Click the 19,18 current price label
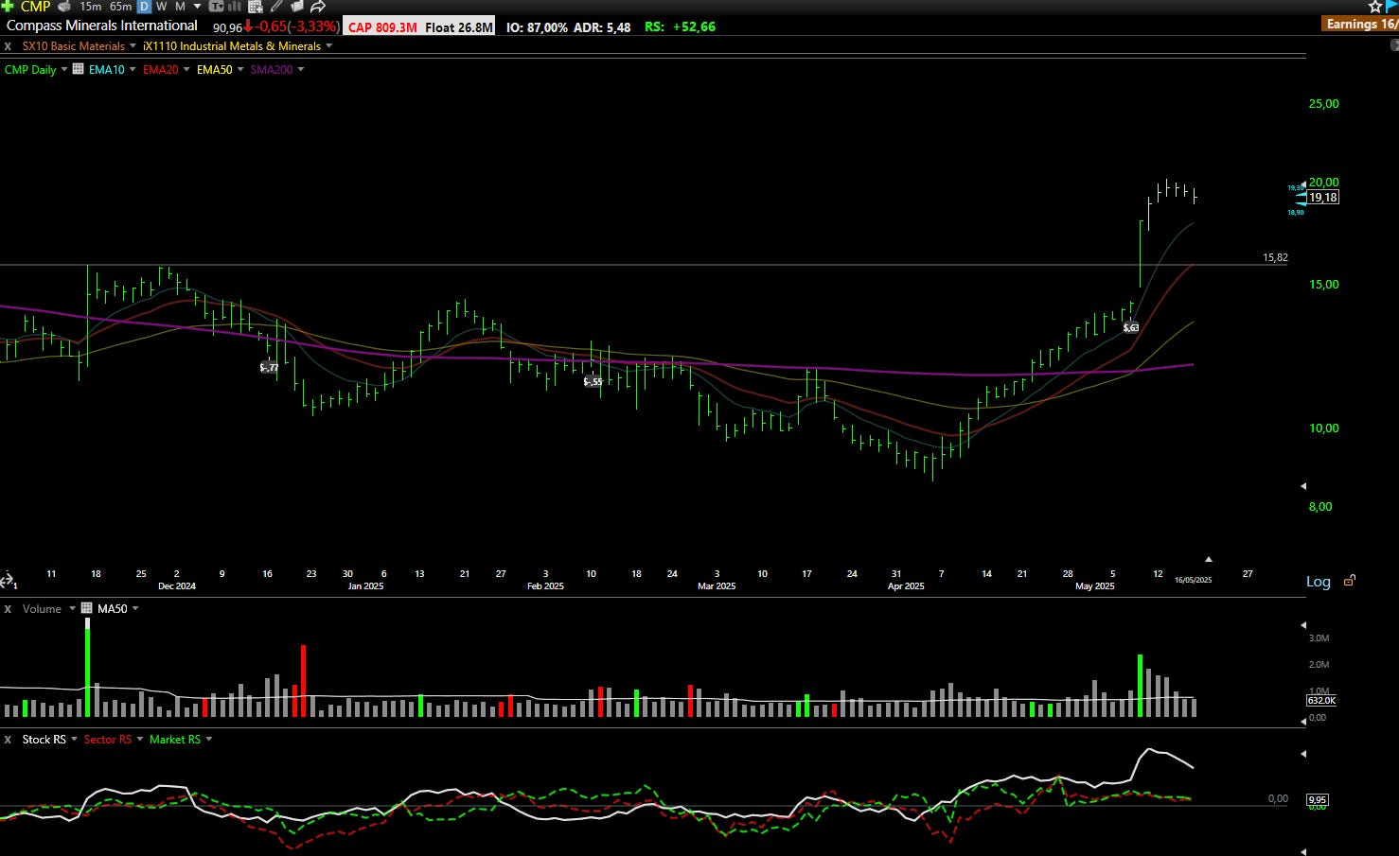Image resolution: width=1399 pixels, height=856 pixels. click(x=1323, y=198)
